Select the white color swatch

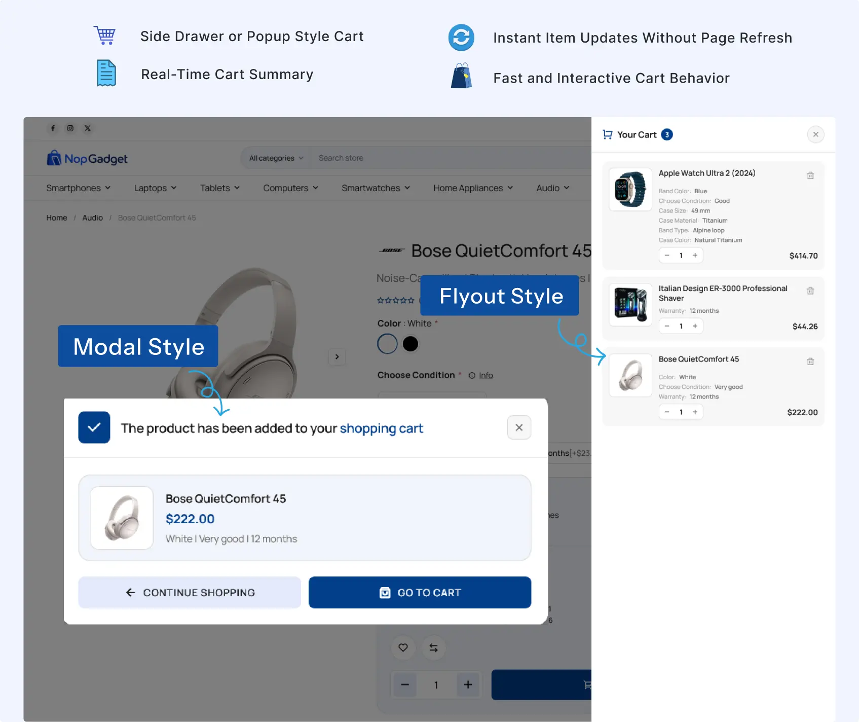[387, 344]
